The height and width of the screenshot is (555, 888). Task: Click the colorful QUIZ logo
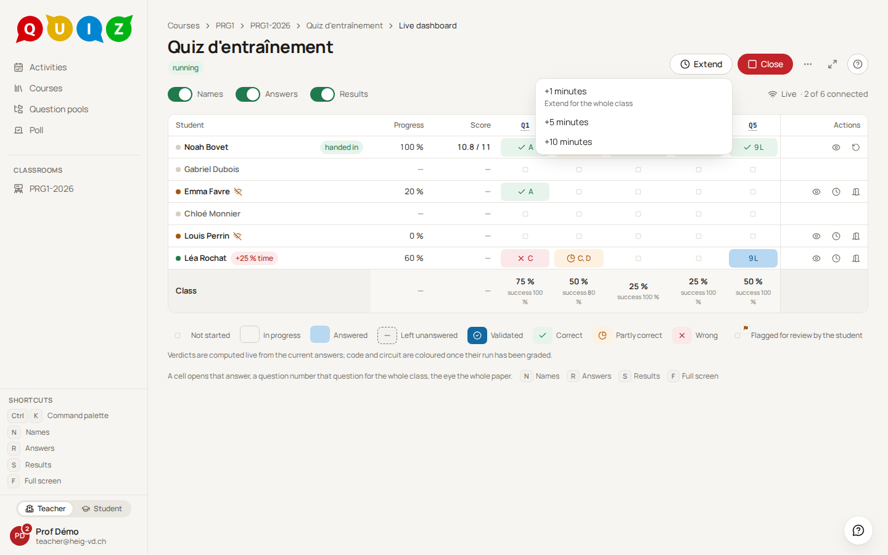[x=75, y=29]
